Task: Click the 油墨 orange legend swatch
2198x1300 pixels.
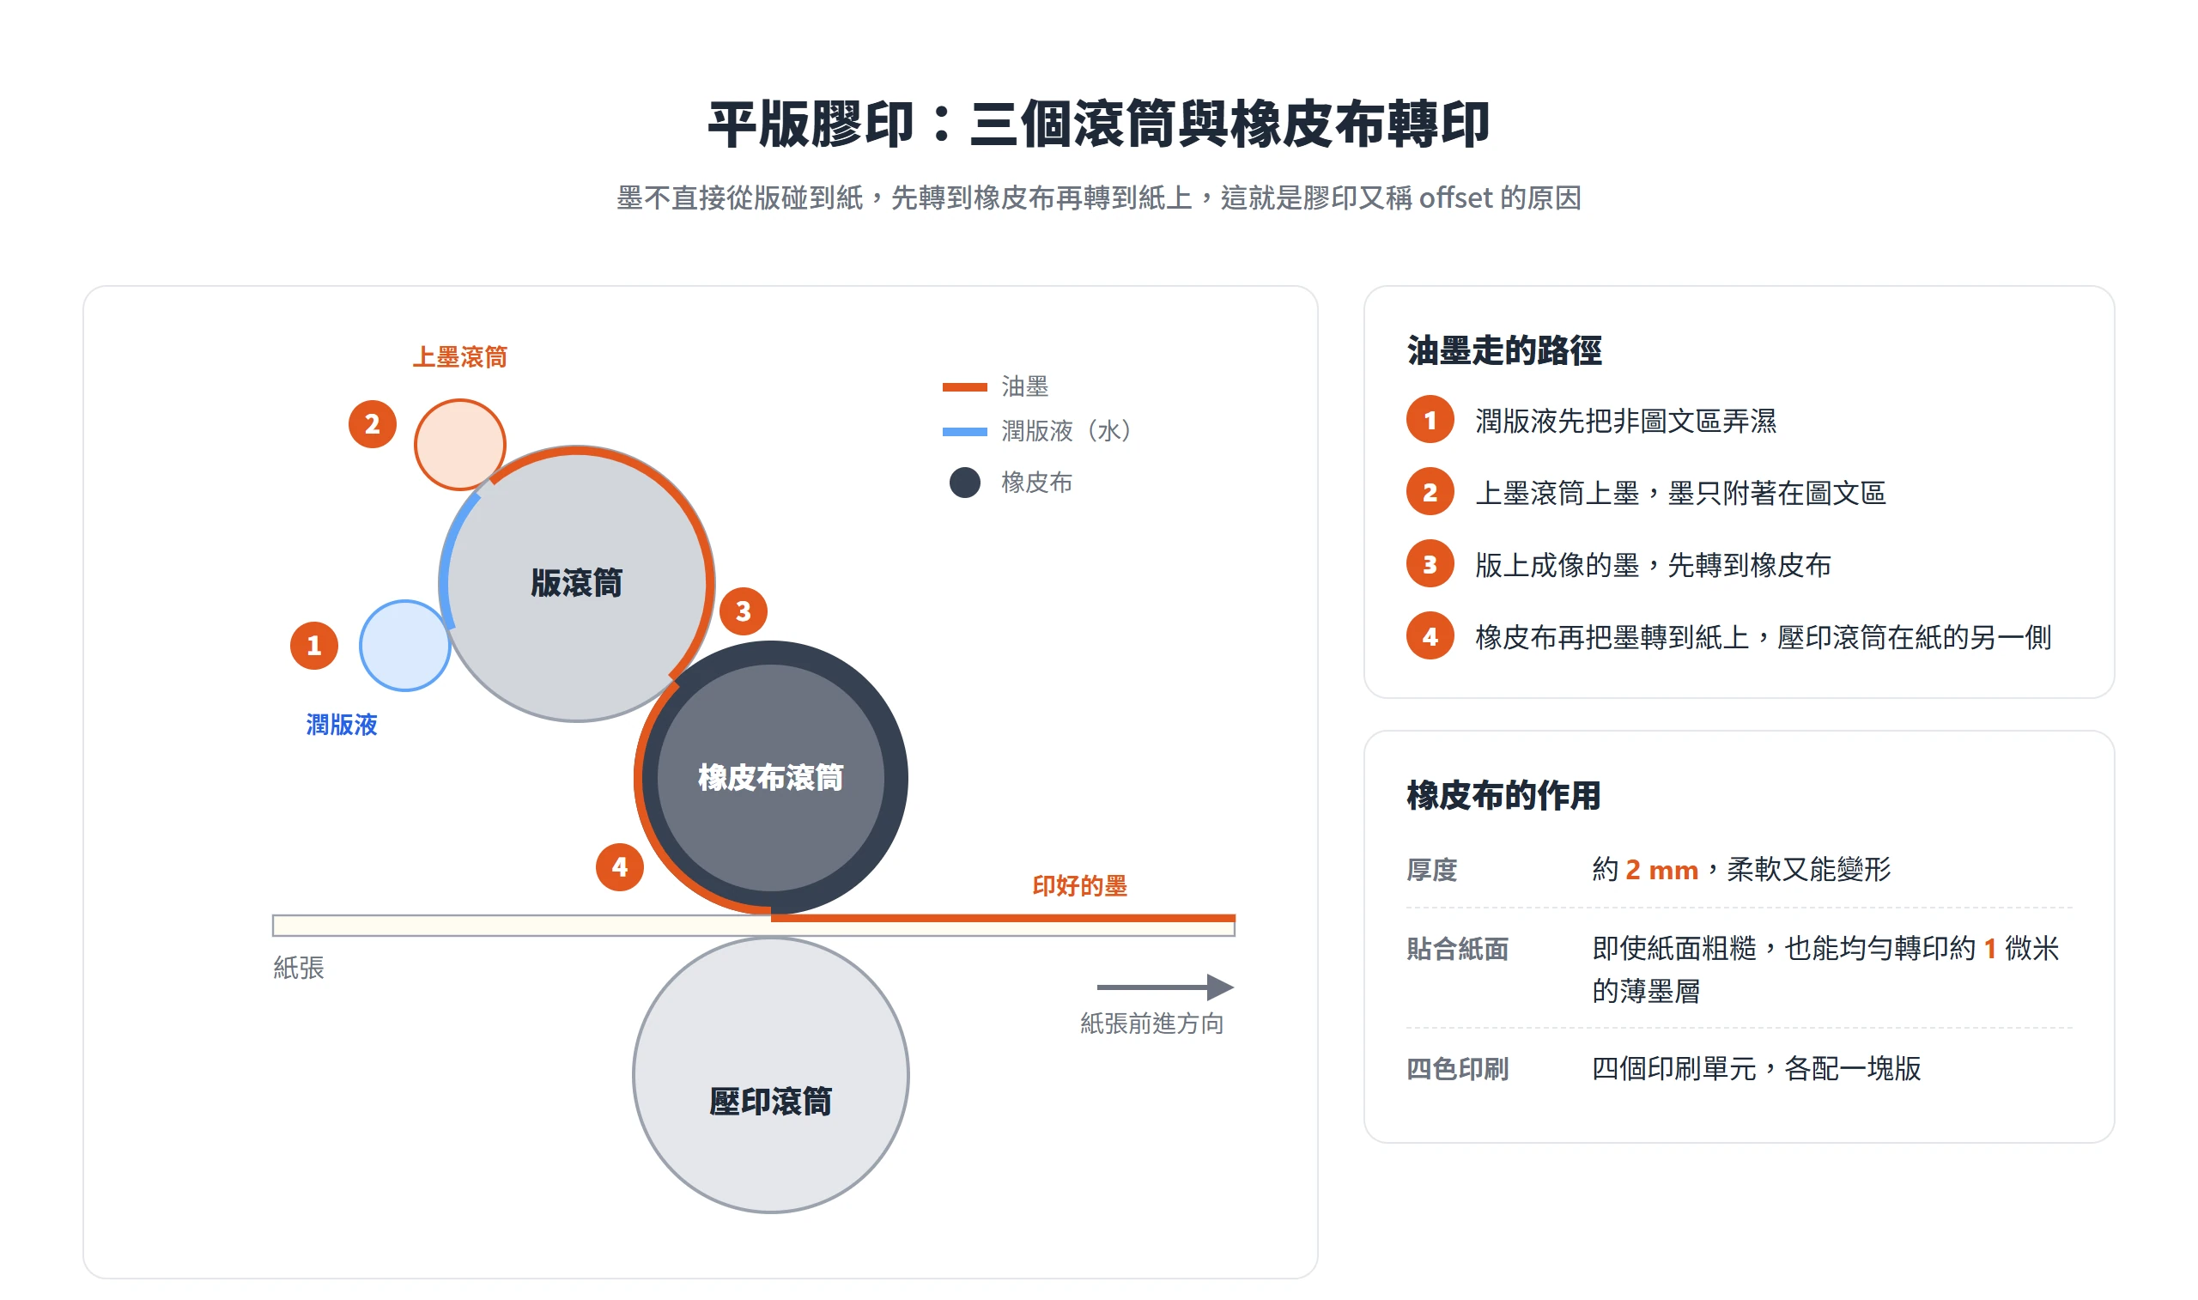Action: point(964,387)
